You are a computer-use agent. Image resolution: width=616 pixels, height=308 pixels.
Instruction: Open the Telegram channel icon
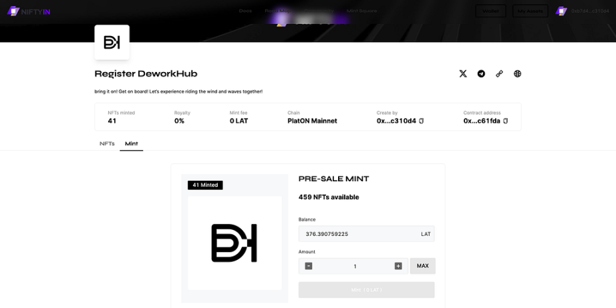tap(481, 74)
